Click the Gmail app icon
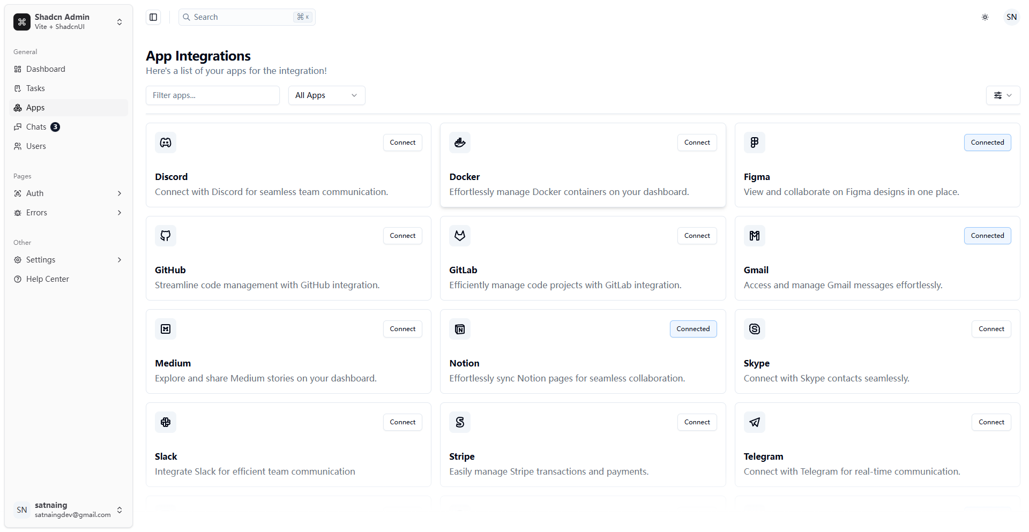This screenshot has width=1029, height=532. [755, 236]
